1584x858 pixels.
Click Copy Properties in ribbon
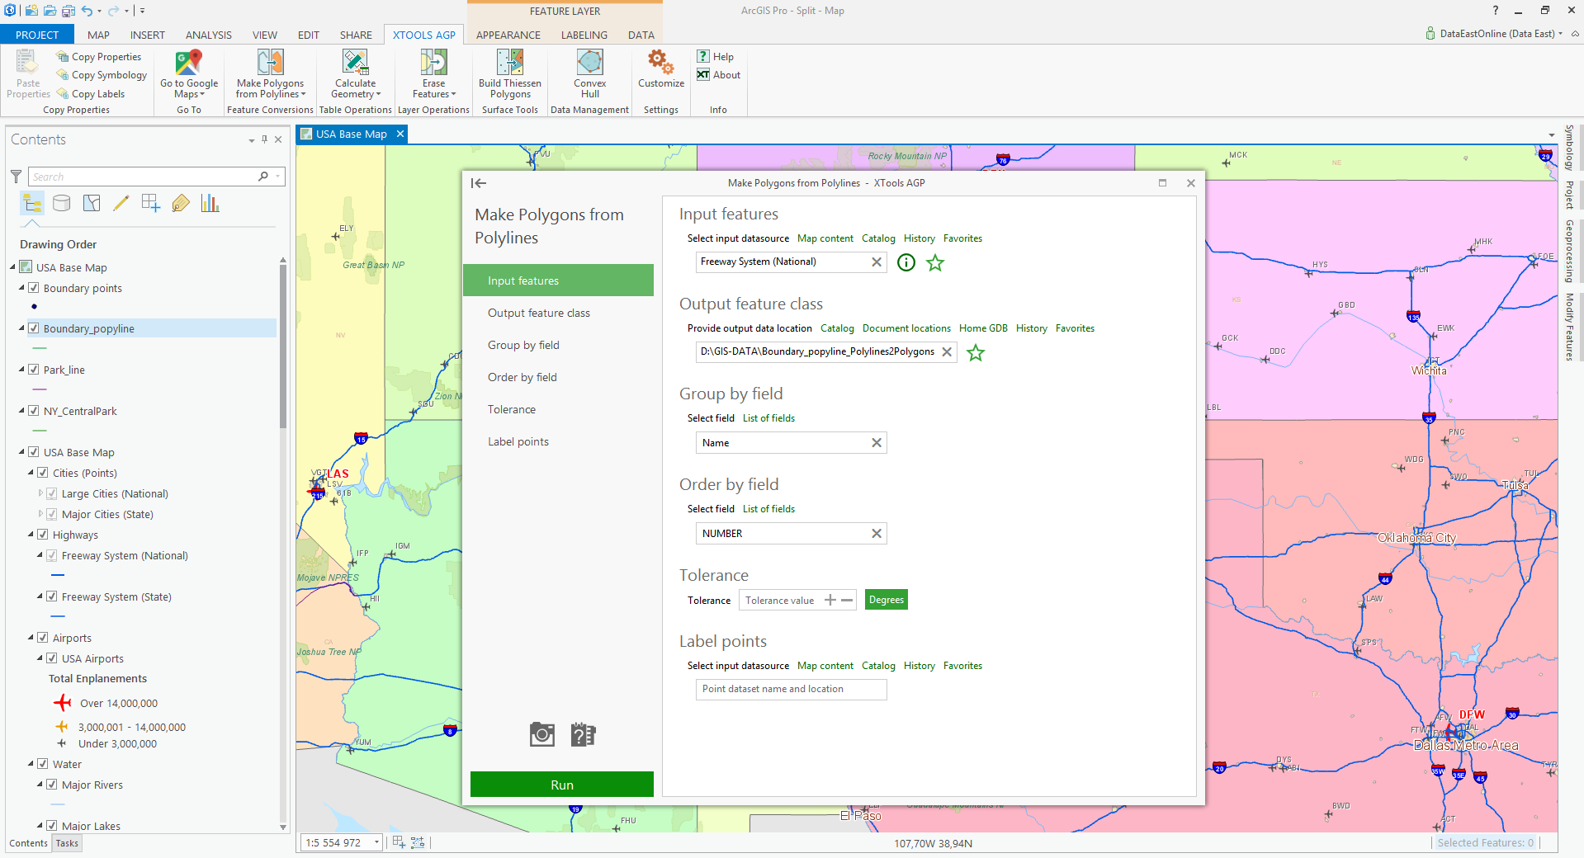tap(99, 57)
